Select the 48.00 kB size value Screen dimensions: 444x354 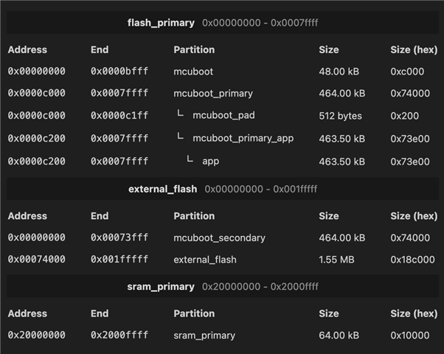pos(339,72)
